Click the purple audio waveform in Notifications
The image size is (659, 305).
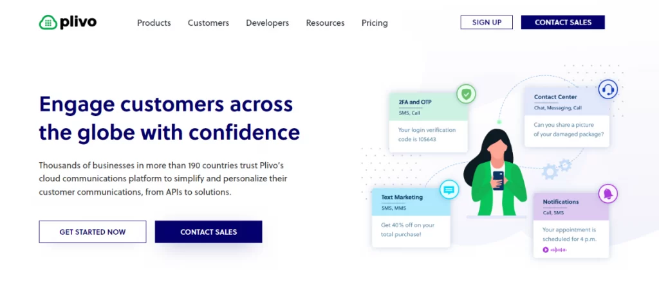pyautogui.click(x=559, y=250)
